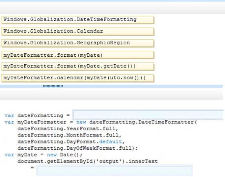Pick the Windows.Globalization.Calendar code block

(x=77, y=31)
